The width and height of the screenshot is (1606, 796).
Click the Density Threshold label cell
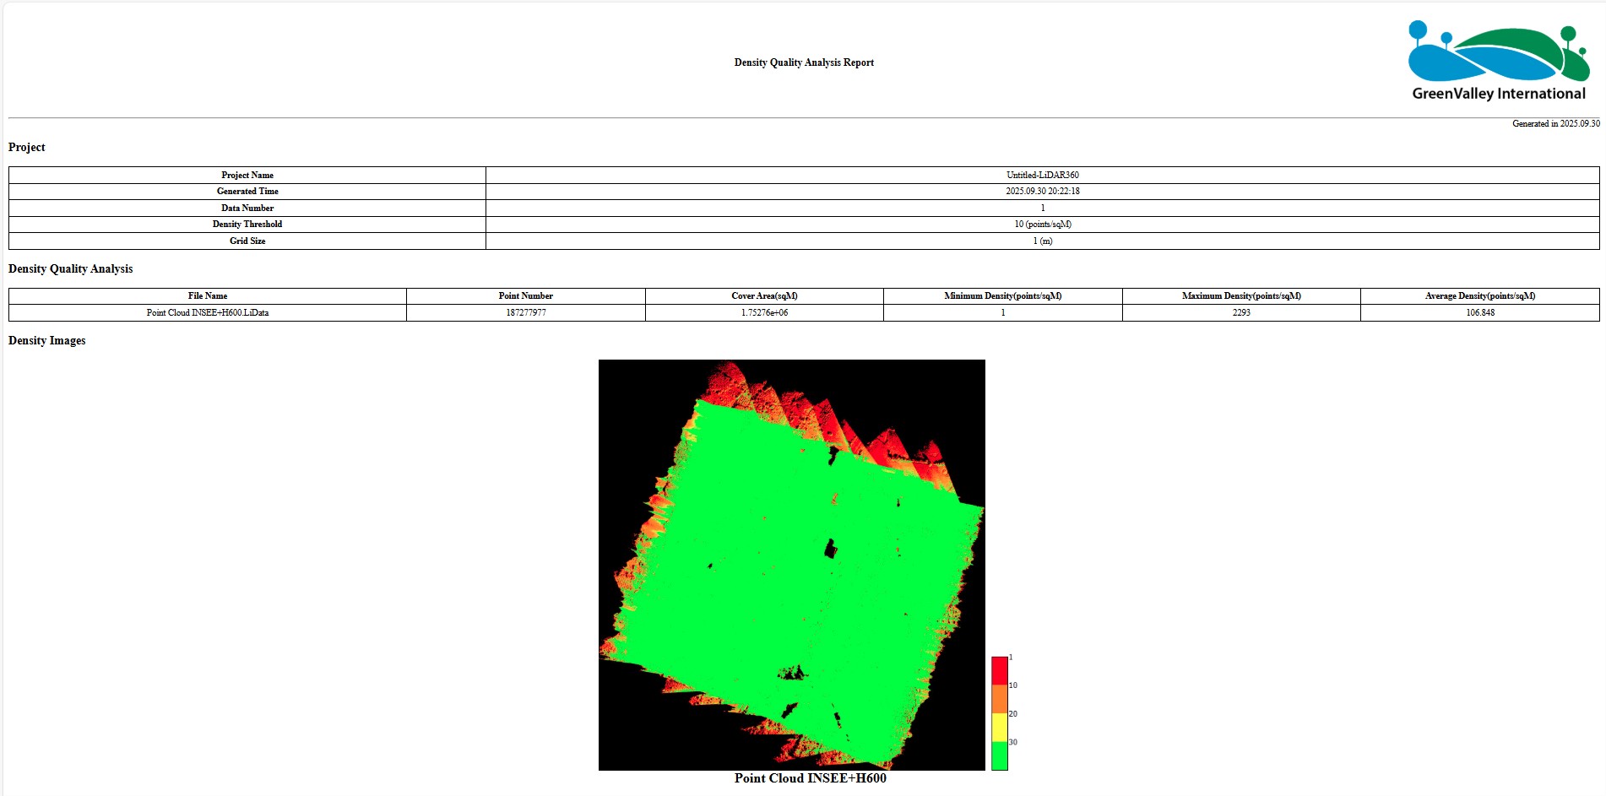tap(247, 225)
